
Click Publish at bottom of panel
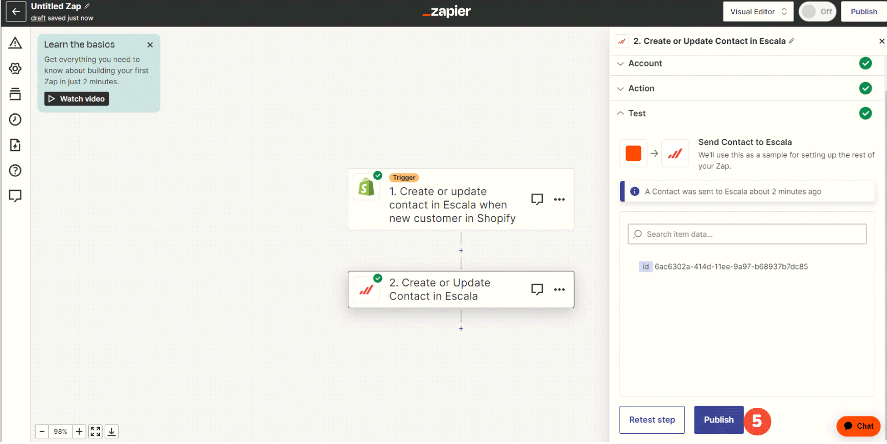[719, 420]
